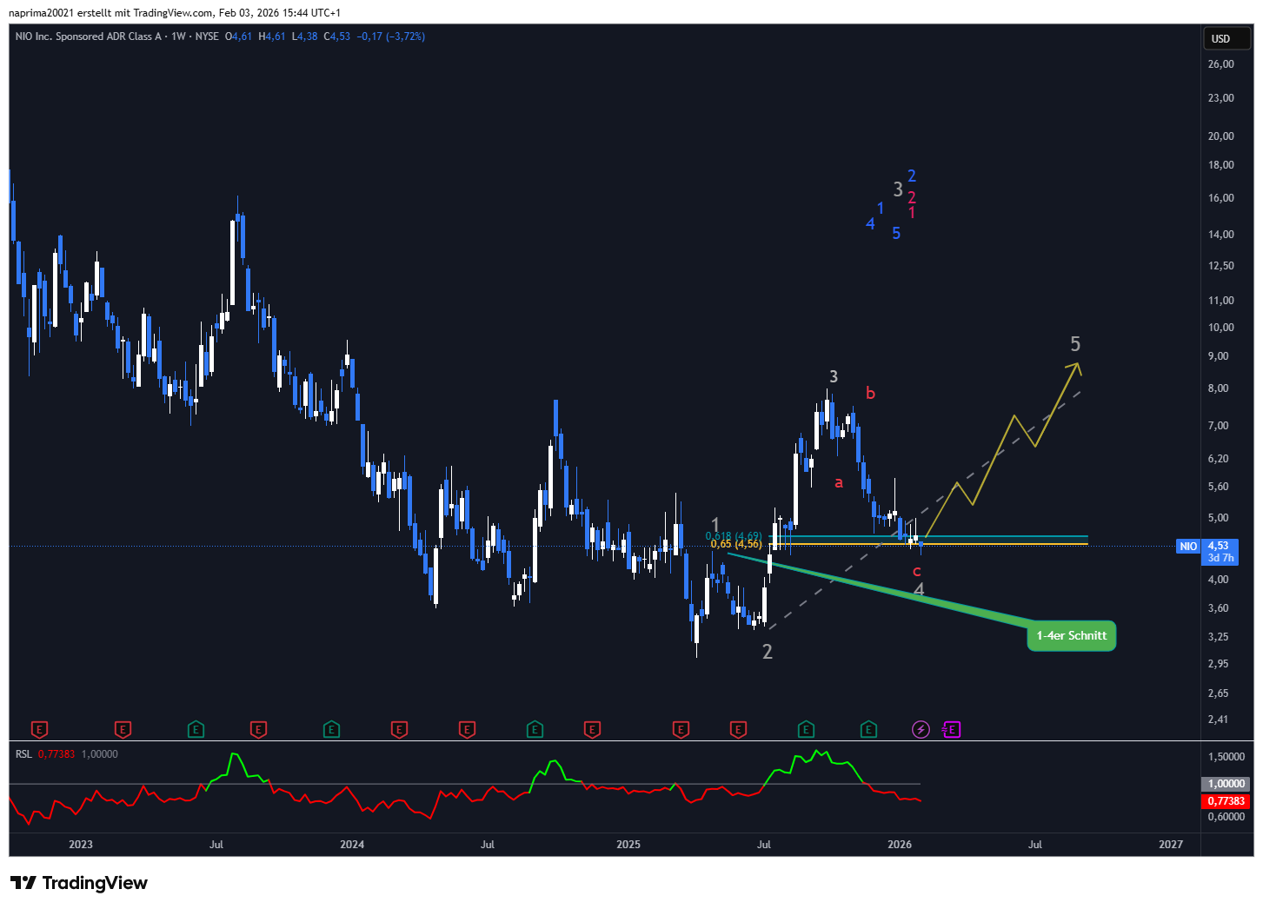This screenshot has width=1263, height=909.
Task: Click the NIO Inc. symbol title in legend
Action: [x=88, y=36]
